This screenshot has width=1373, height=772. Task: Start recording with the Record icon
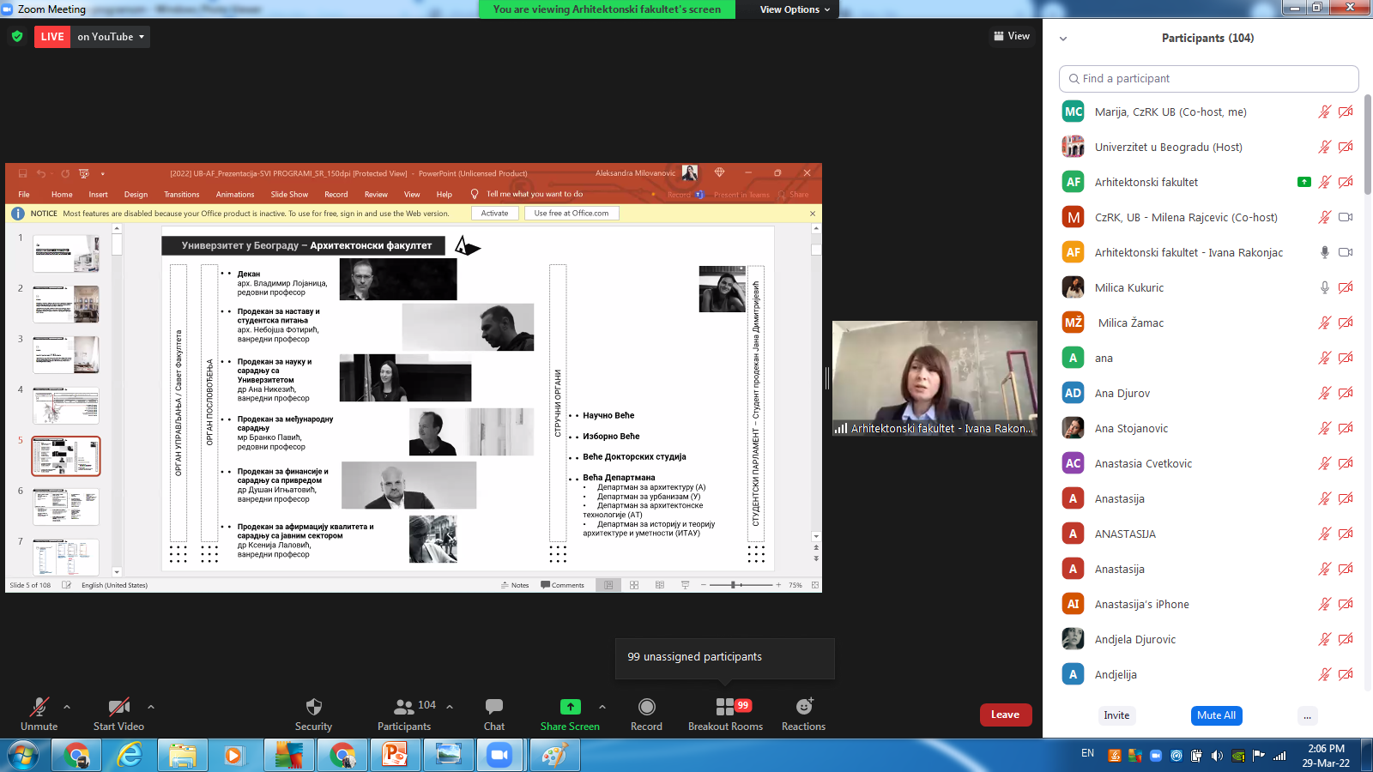646,707
